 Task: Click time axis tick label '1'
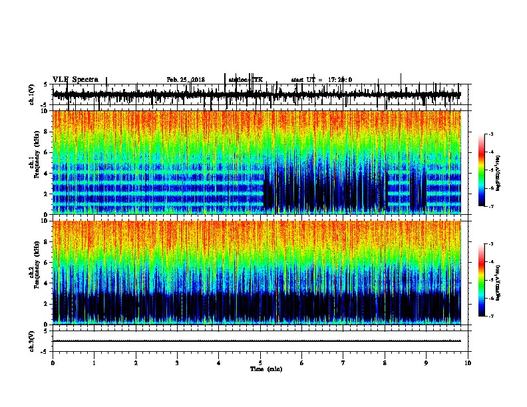[94, 362]
